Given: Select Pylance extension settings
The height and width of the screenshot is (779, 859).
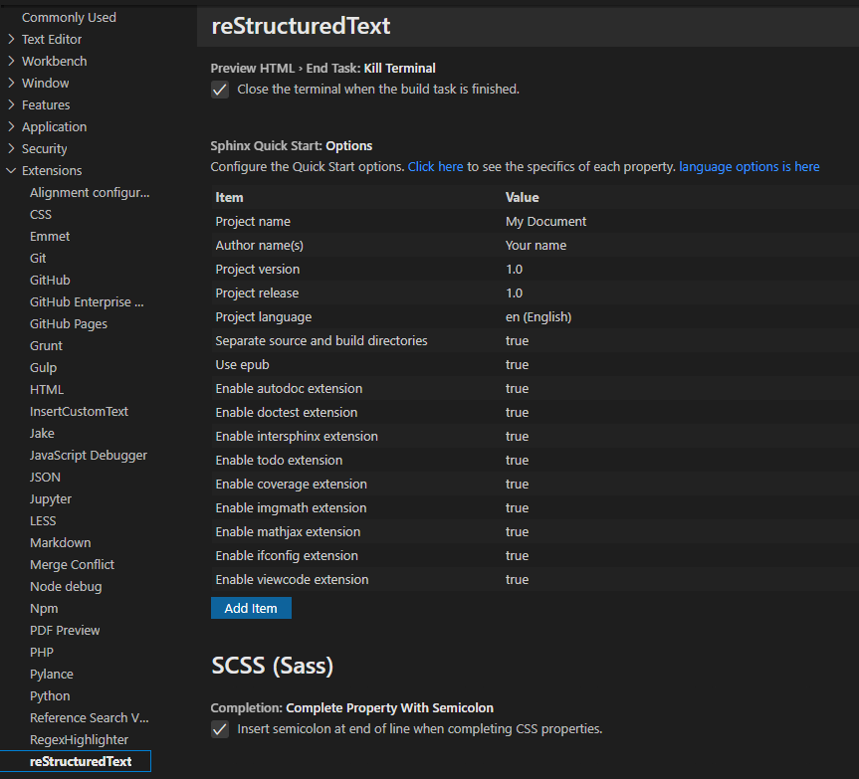Looking at the screenshot, I should (x=51, y=673).
